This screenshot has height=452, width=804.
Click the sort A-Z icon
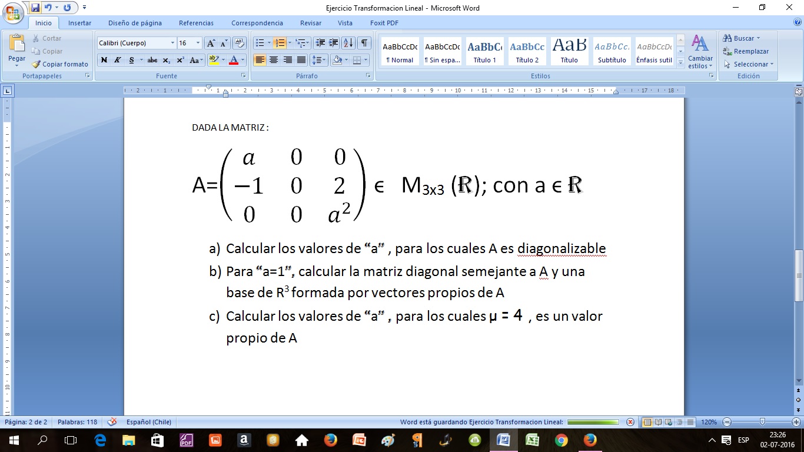[348, 43]
